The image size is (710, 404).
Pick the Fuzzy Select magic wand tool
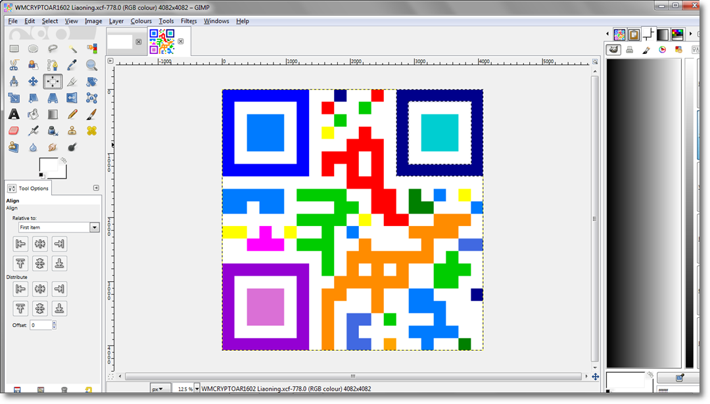tap(72, 49)
